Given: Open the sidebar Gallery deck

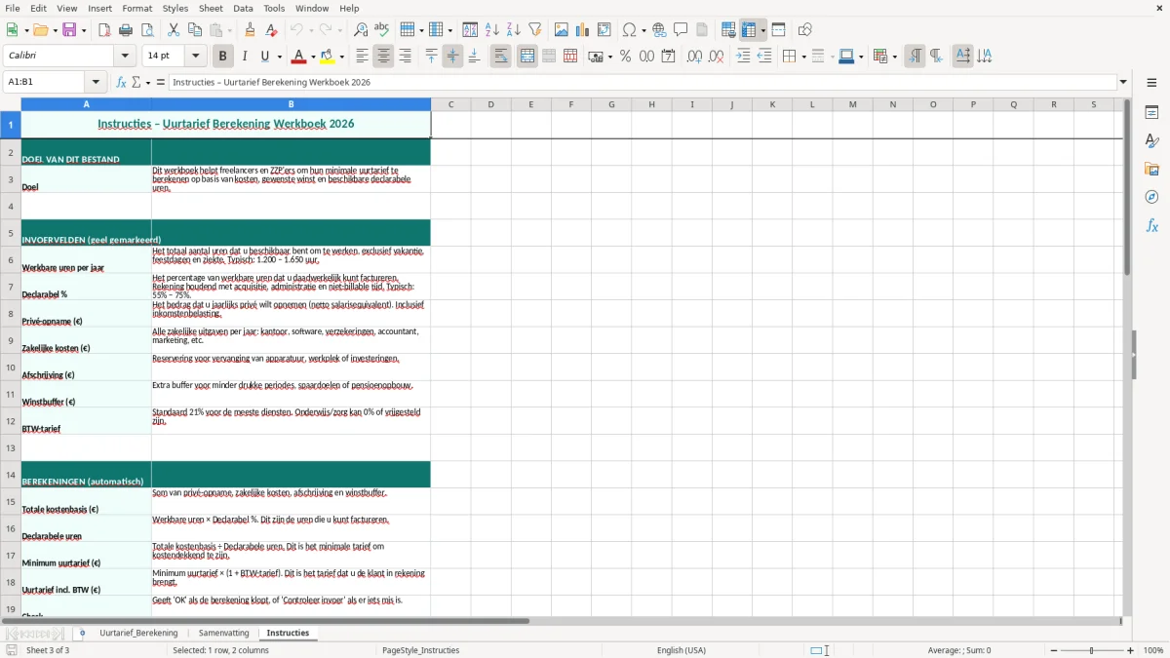Looking at the screenshot, I should click(x=1151, y=170).
